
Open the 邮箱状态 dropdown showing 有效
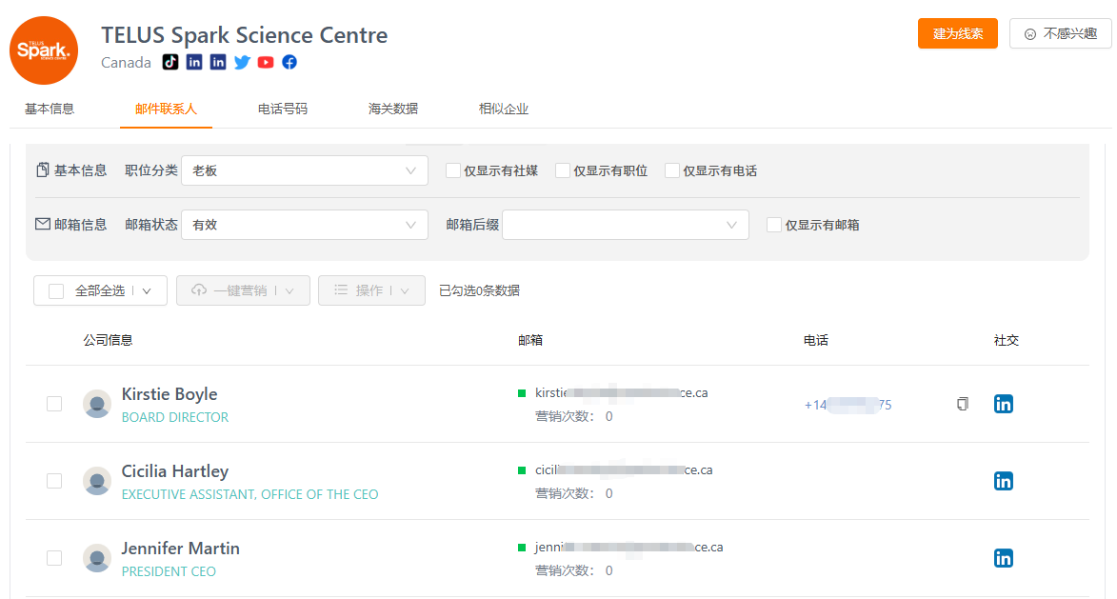[304, 225]
